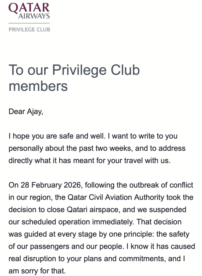Click the divider line beneath the logo
The image size is (202, 276).
(x=29, y=23)
